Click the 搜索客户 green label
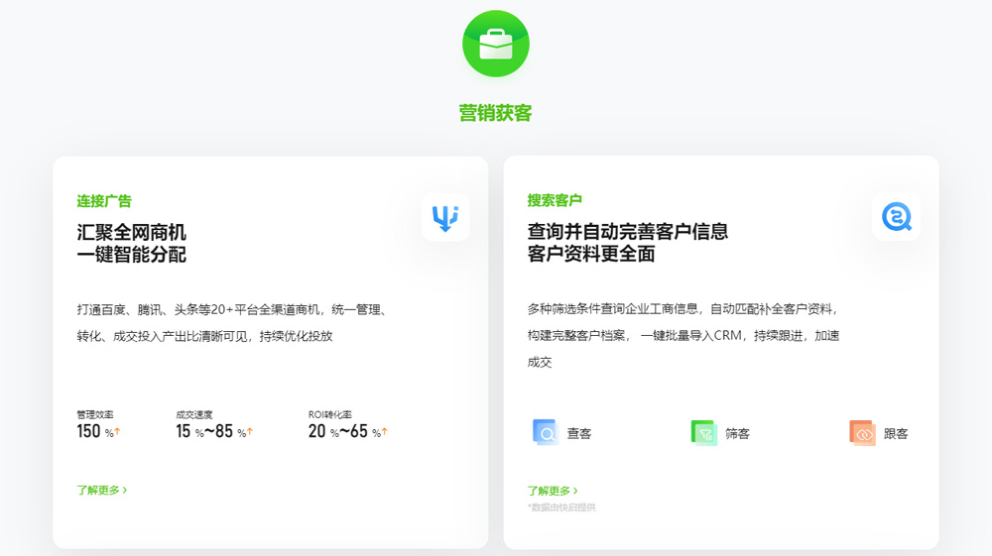 pos(555,200)
